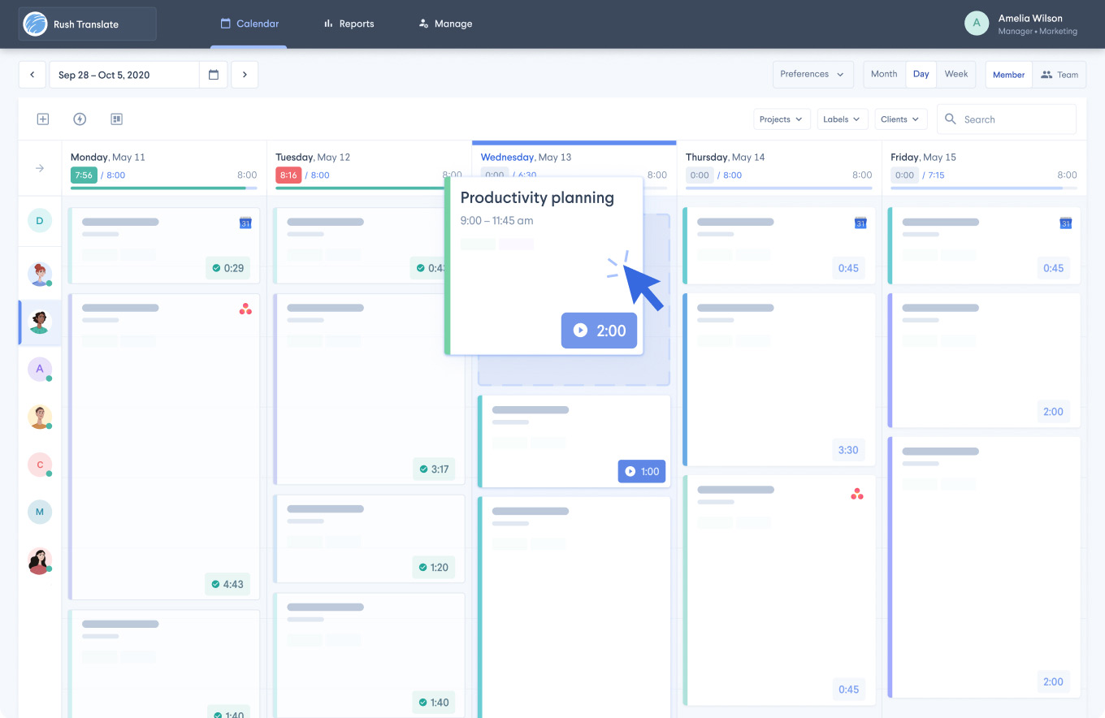The width and height of the screenshot is (1105, 718).
Task: Create a new entry with the plus icon
Action: 42,119
